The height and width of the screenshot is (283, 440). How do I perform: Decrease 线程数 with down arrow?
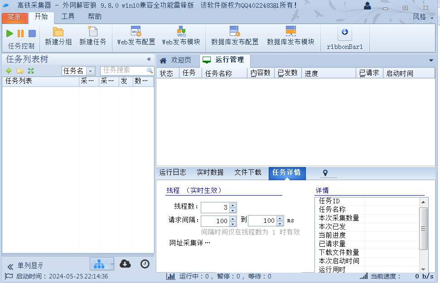pos(233,210)
